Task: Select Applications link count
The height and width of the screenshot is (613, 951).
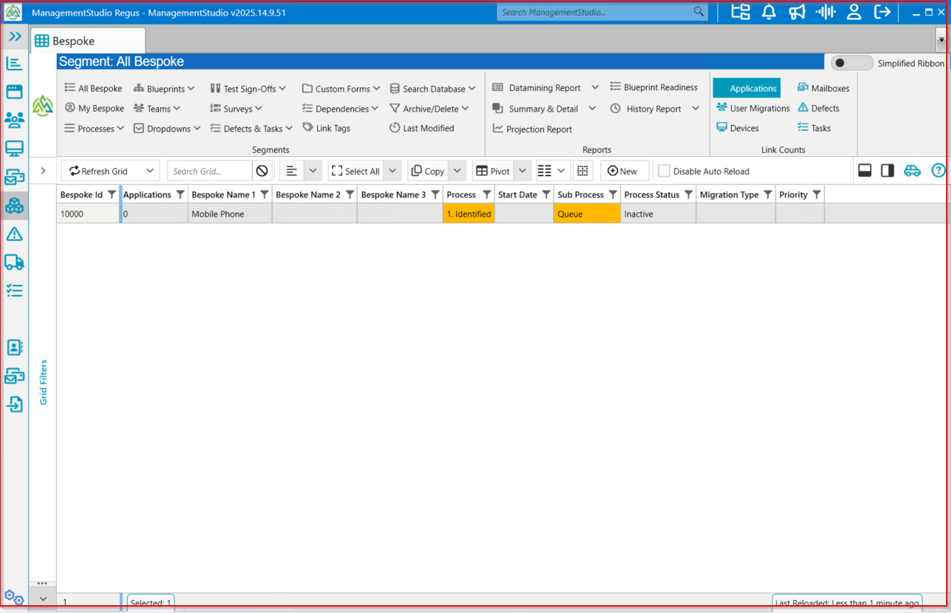Action: pos(747,88)
